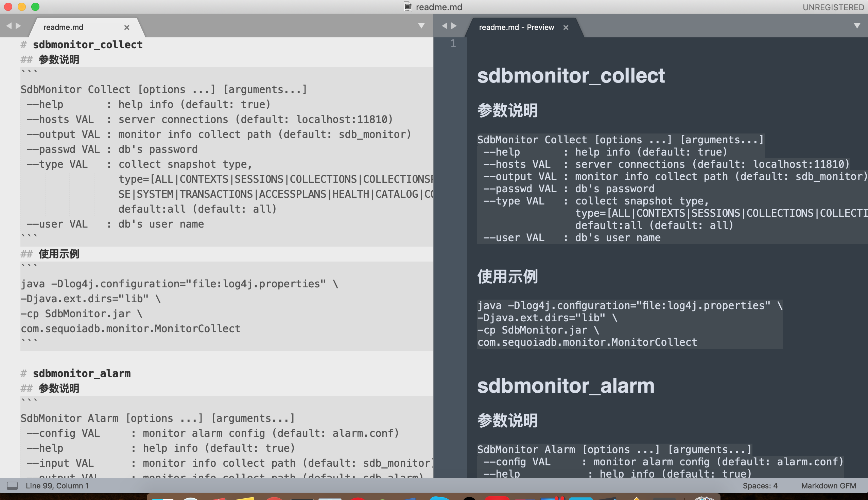
Task: Click the red close window button
Action: pyautogui.click(x=8, y=7)
